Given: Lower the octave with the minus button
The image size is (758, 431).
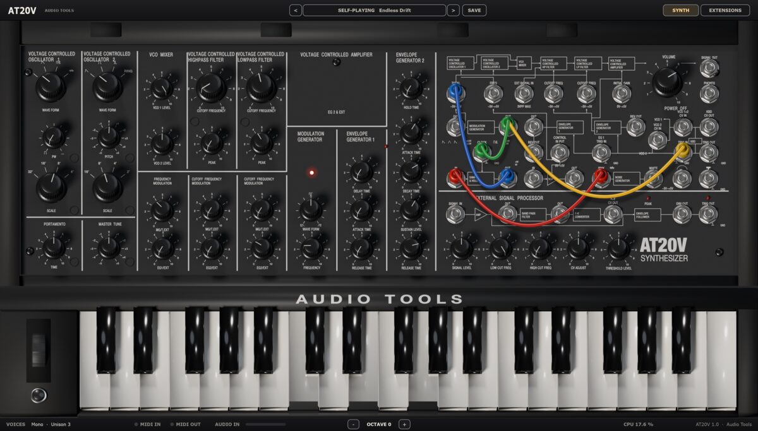Looking at the screenshot, I should coord(354,425).
